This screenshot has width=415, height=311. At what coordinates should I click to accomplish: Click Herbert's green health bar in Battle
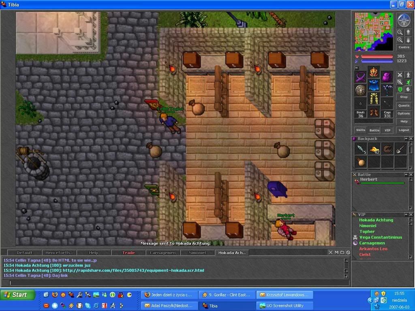[x=383, y=183]
